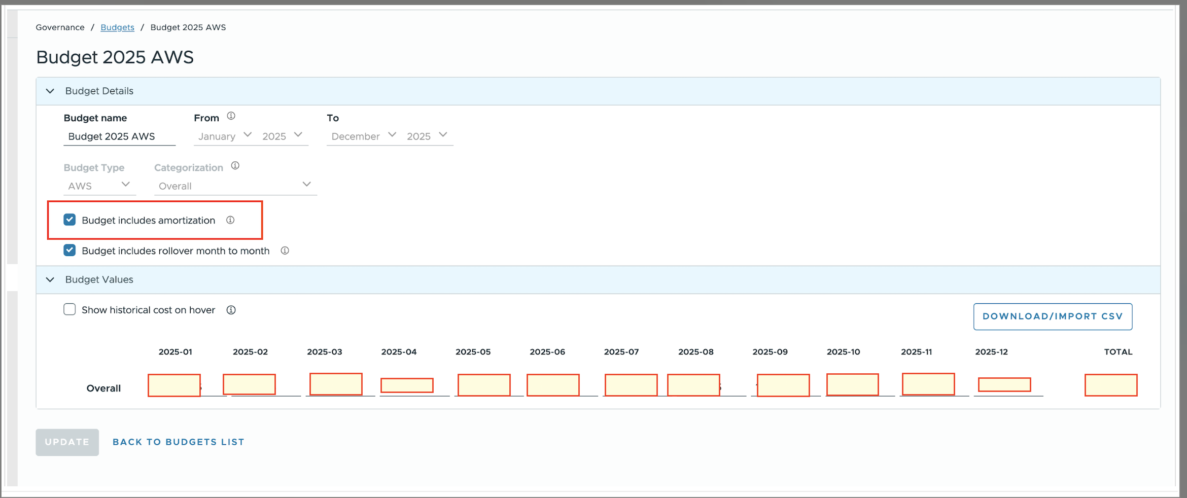Click info icon for historical cost hover
Screen dimensions: 1187x498
231,310
